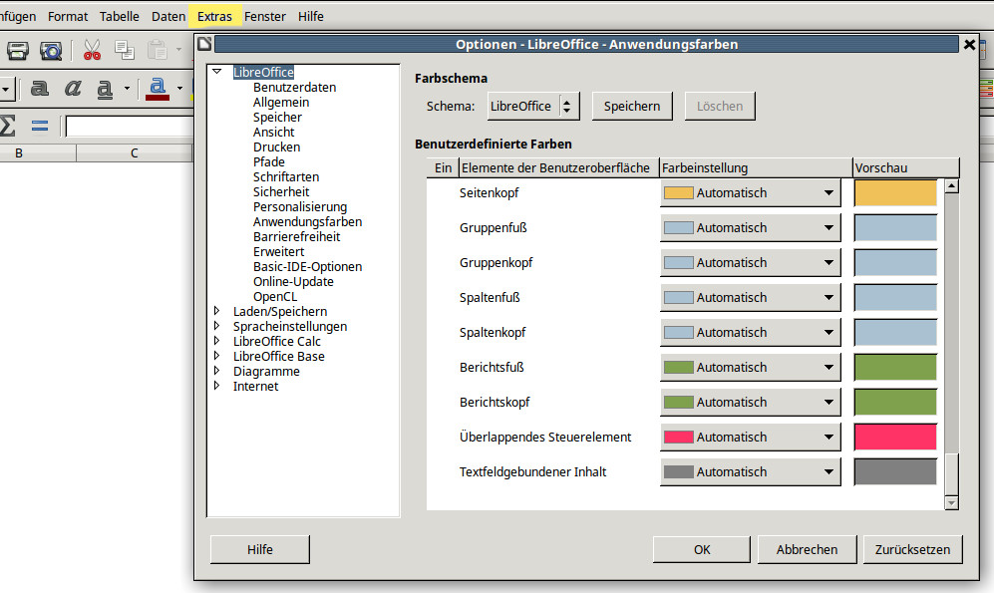Select Basic-IDE-Optionen in the options tree
This screenshot has height=593, width=994.
click(307, 266)
